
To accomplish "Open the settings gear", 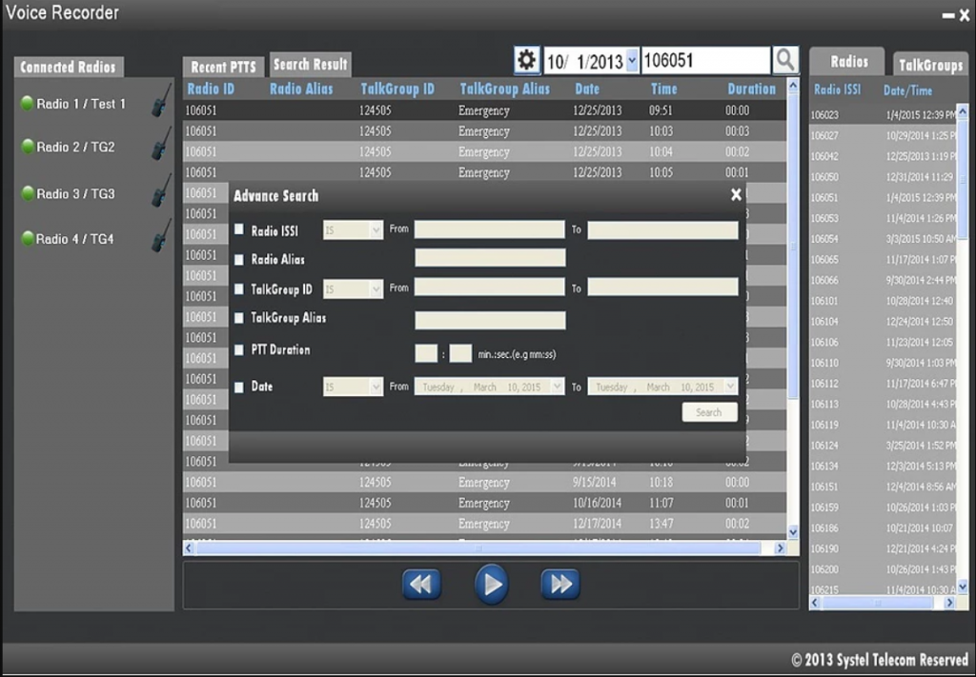I will point(527,60).
